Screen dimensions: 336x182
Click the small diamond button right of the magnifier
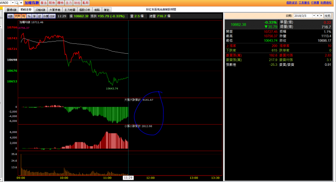coord(21,3)
